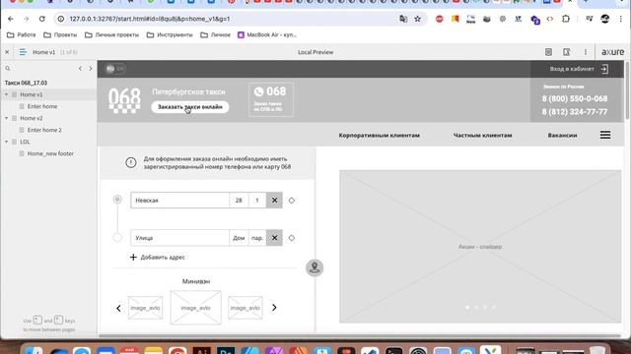Open the browser extensions puzzle icon

click(x=566, y=19)
